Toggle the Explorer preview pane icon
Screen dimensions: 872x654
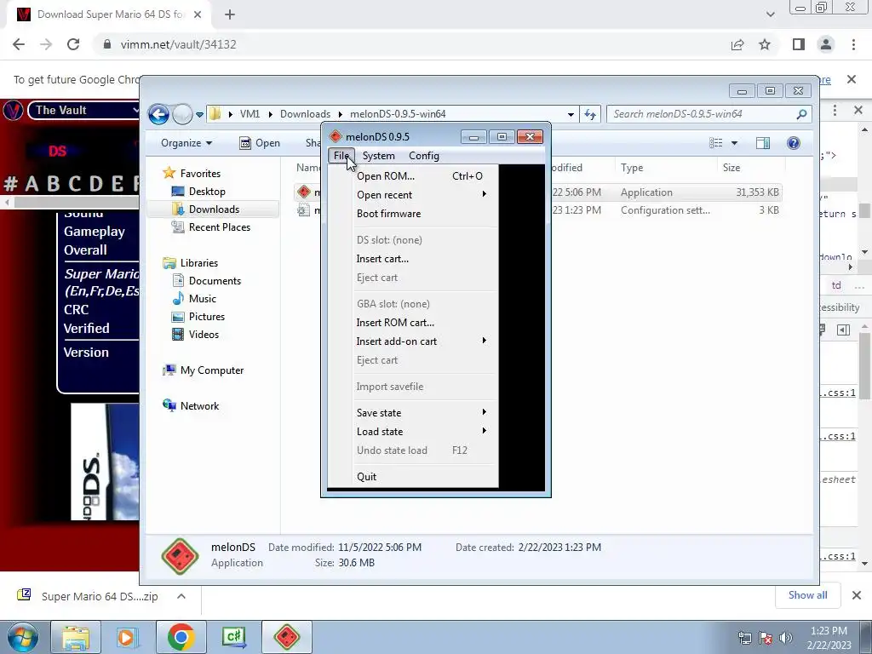pyautogui.click(x=763, y=143)
